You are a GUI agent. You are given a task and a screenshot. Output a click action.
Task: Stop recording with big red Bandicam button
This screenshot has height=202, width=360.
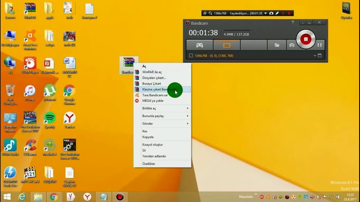coord(306,39)
